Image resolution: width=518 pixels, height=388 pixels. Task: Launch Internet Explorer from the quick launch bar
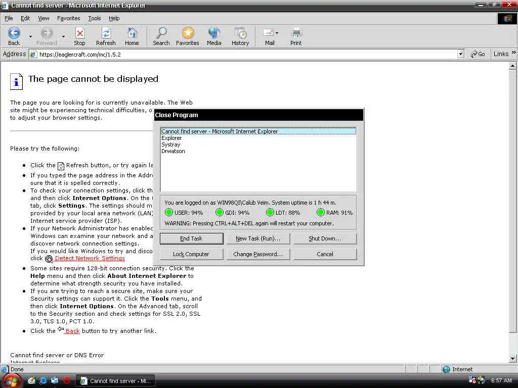coord(43,381)
